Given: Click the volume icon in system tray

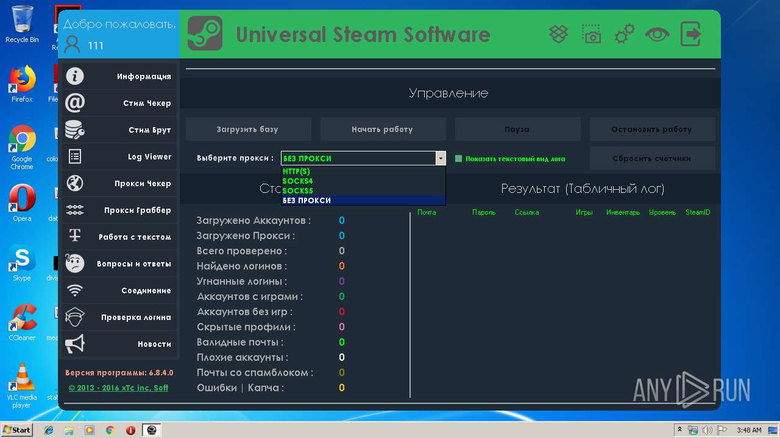Looking at the screenshot, I should click(x=707, y=430).
